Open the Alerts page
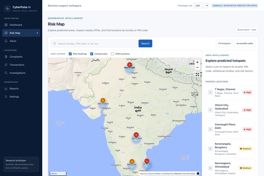 pos(21,41)
